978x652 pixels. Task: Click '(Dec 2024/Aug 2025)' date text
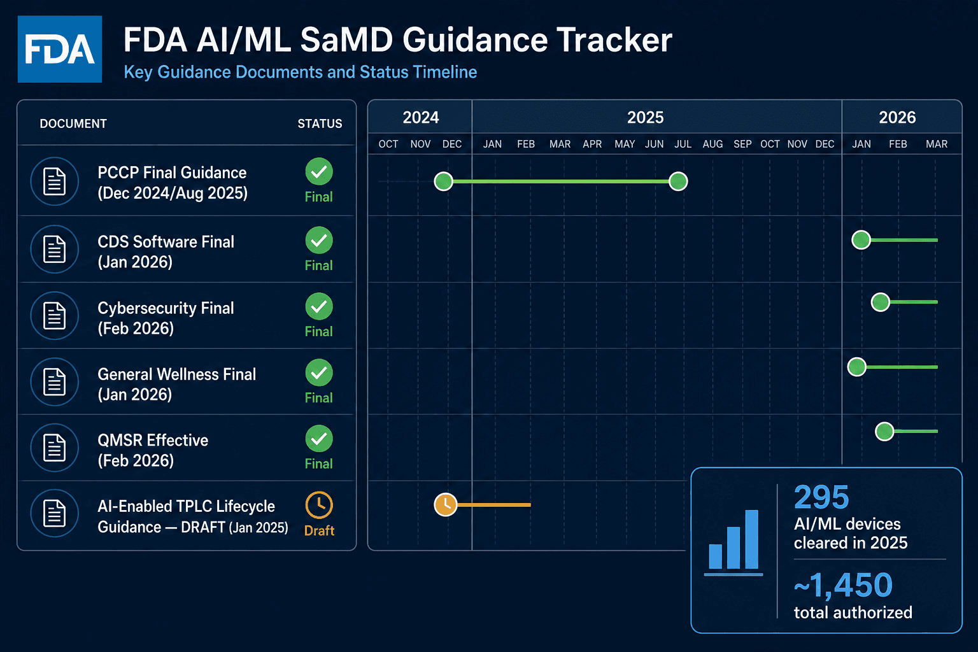pyautogui.click(x=173, y=193)
